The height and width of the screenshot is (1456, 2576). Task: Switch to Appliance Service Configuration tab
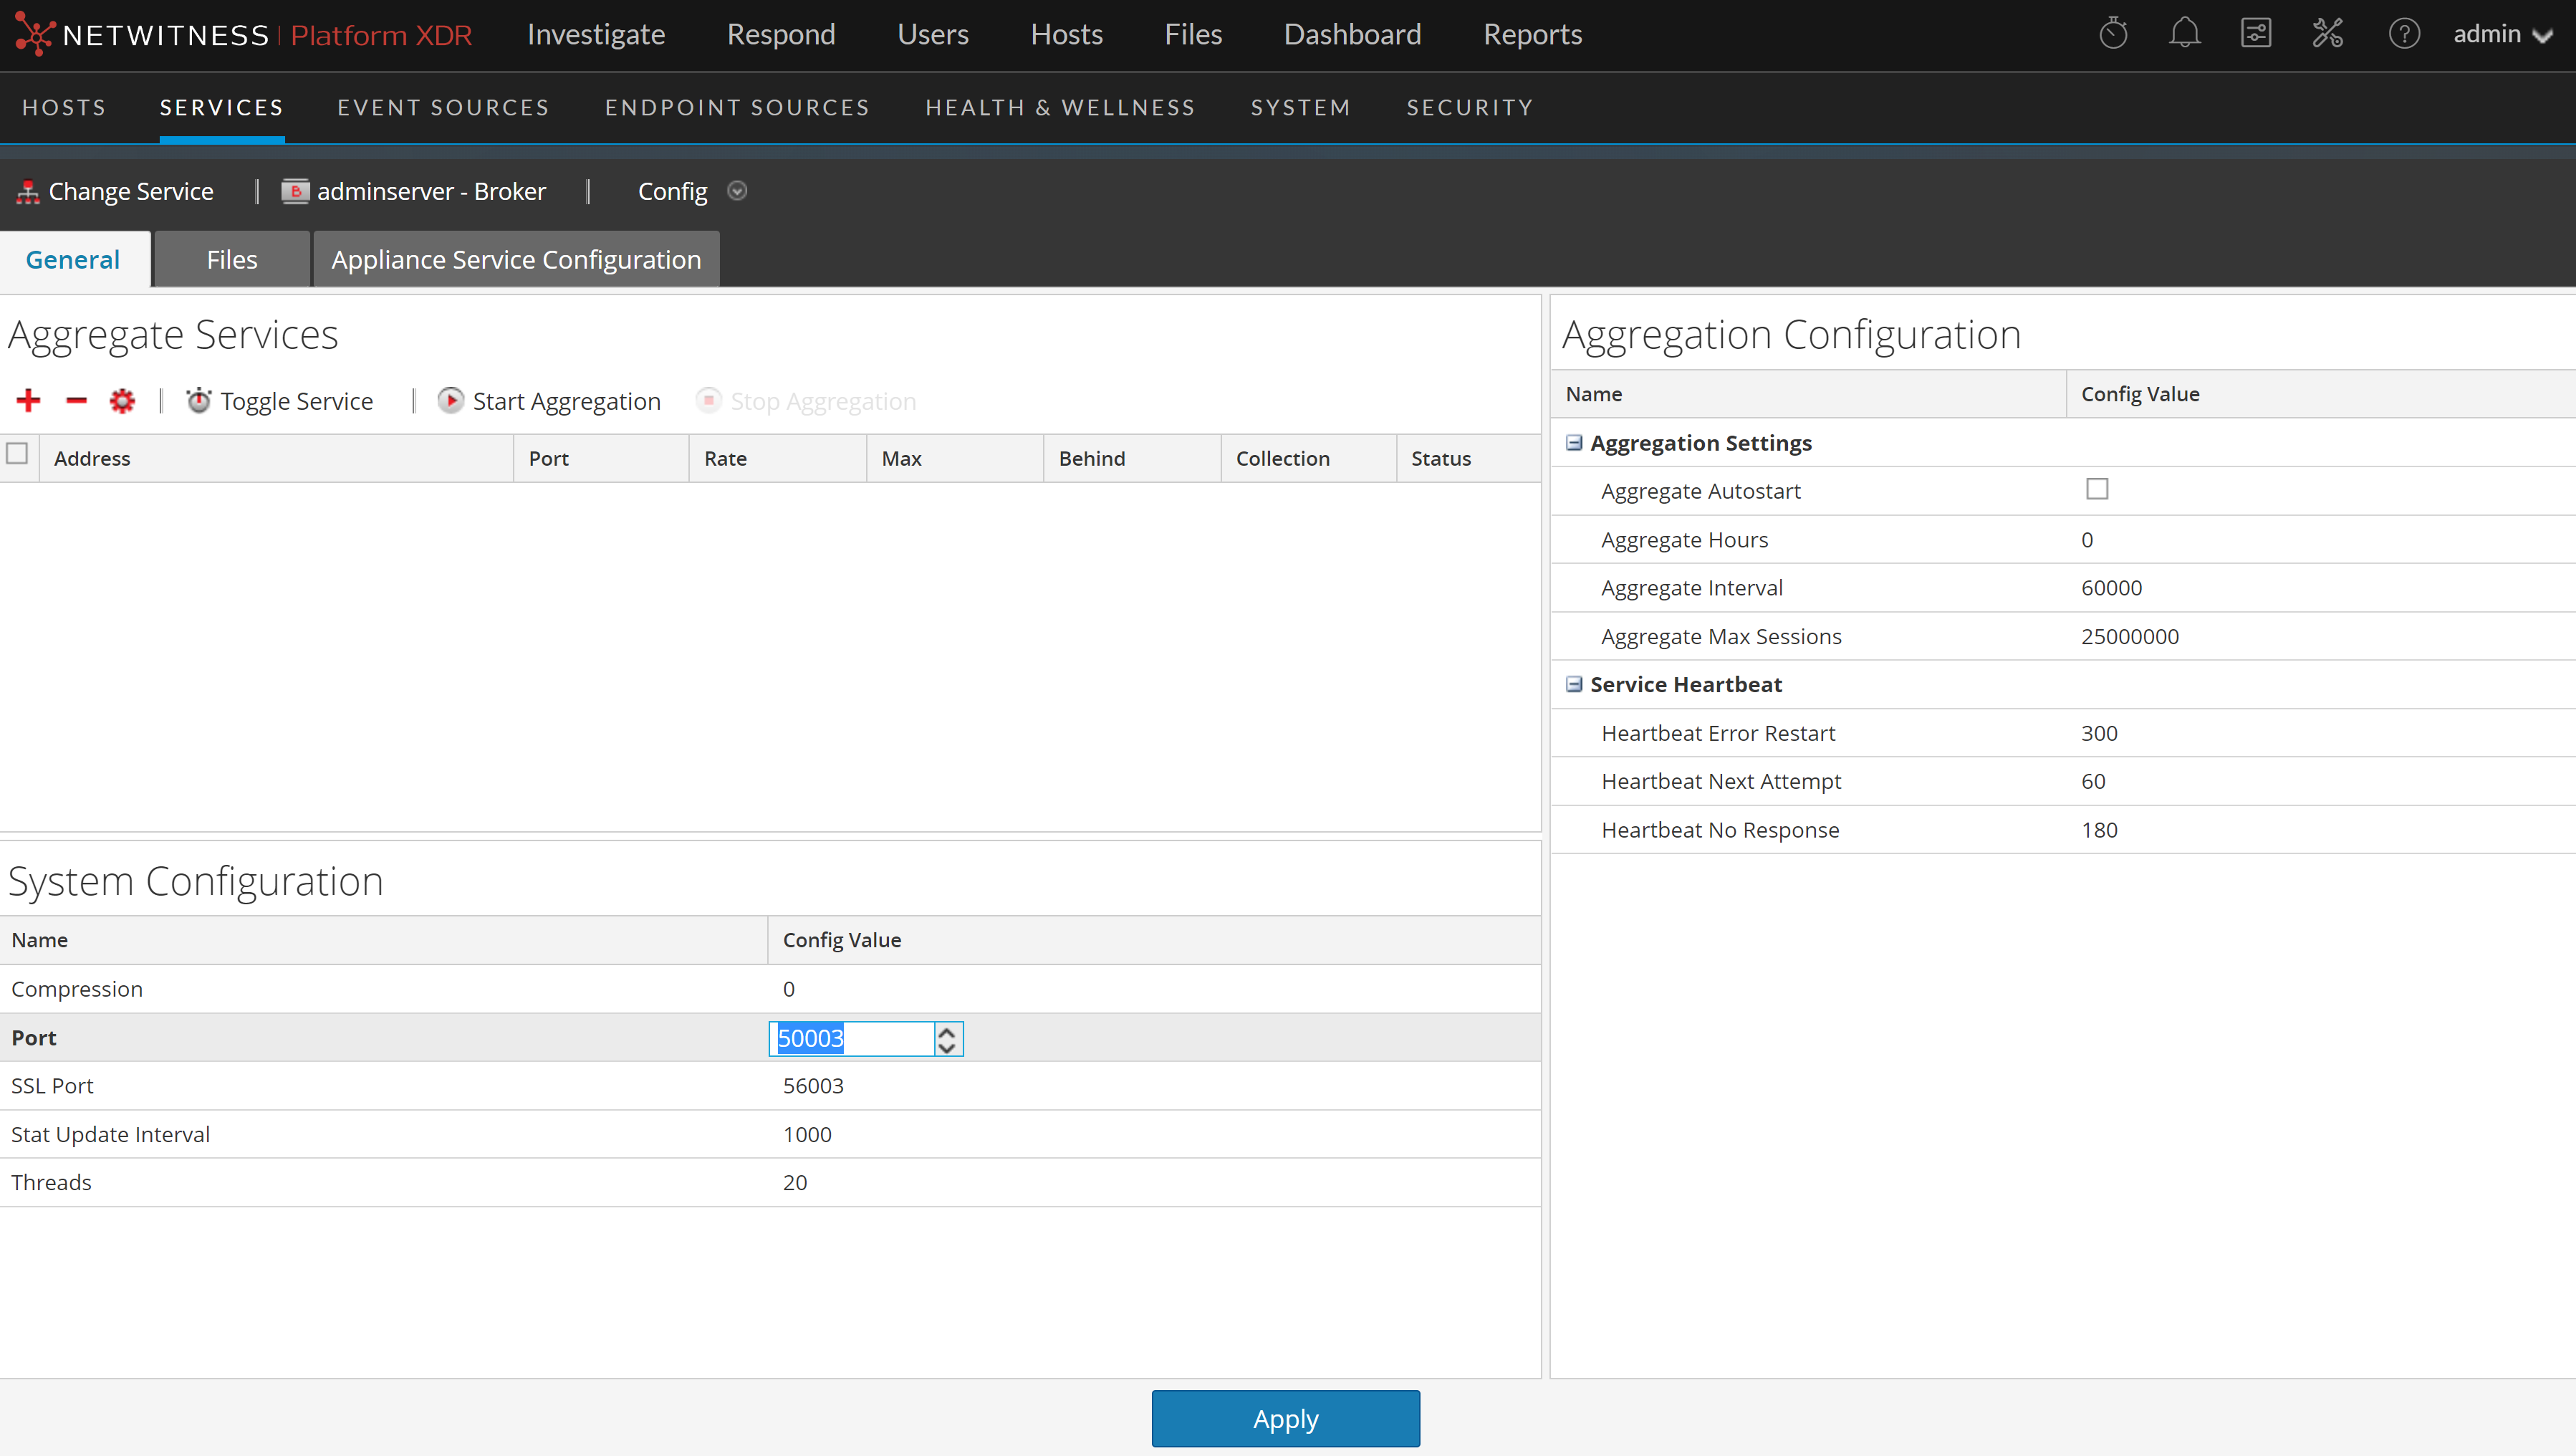pyautogui.click(x=515, y=259)
